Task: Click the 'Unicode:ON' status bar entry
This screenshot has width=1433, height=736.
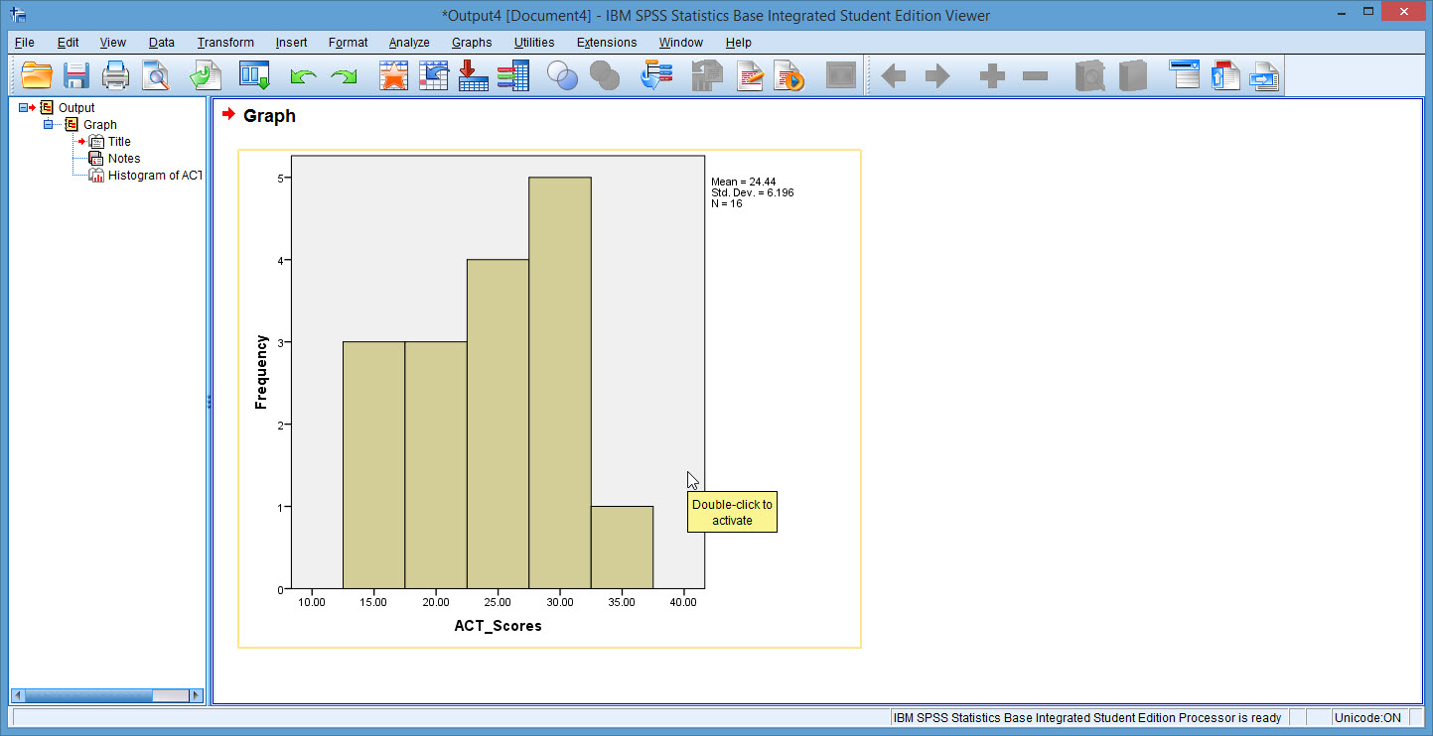Action: pyautogui.click(x=1367, y=717)
